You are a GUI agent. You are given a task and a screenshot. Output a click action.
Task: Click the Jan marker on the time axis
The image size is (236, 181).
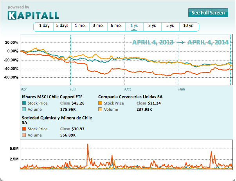click(182, 89)
